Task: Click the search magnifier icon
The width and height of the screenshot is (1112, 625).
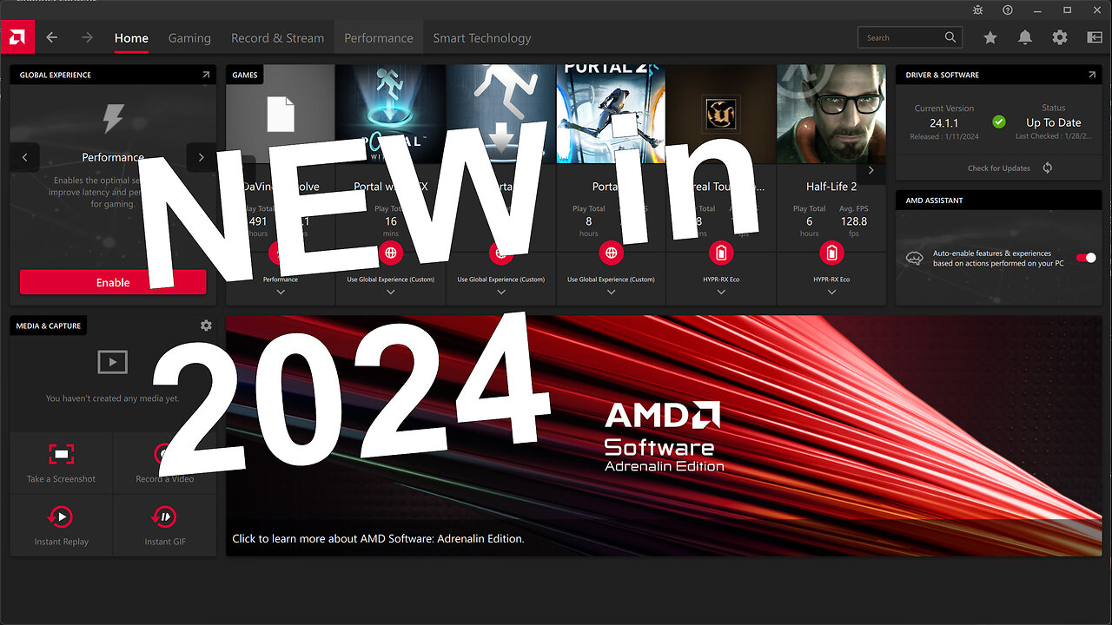Action: (x=950, y=37)
